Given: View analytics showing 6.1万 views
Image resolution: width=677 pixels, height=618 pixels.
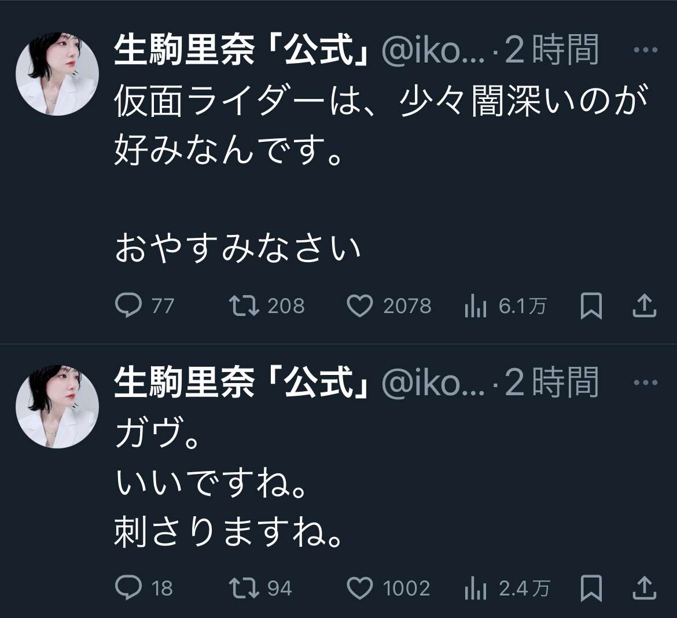Looking at the screenshot, I should click(475, 306).
